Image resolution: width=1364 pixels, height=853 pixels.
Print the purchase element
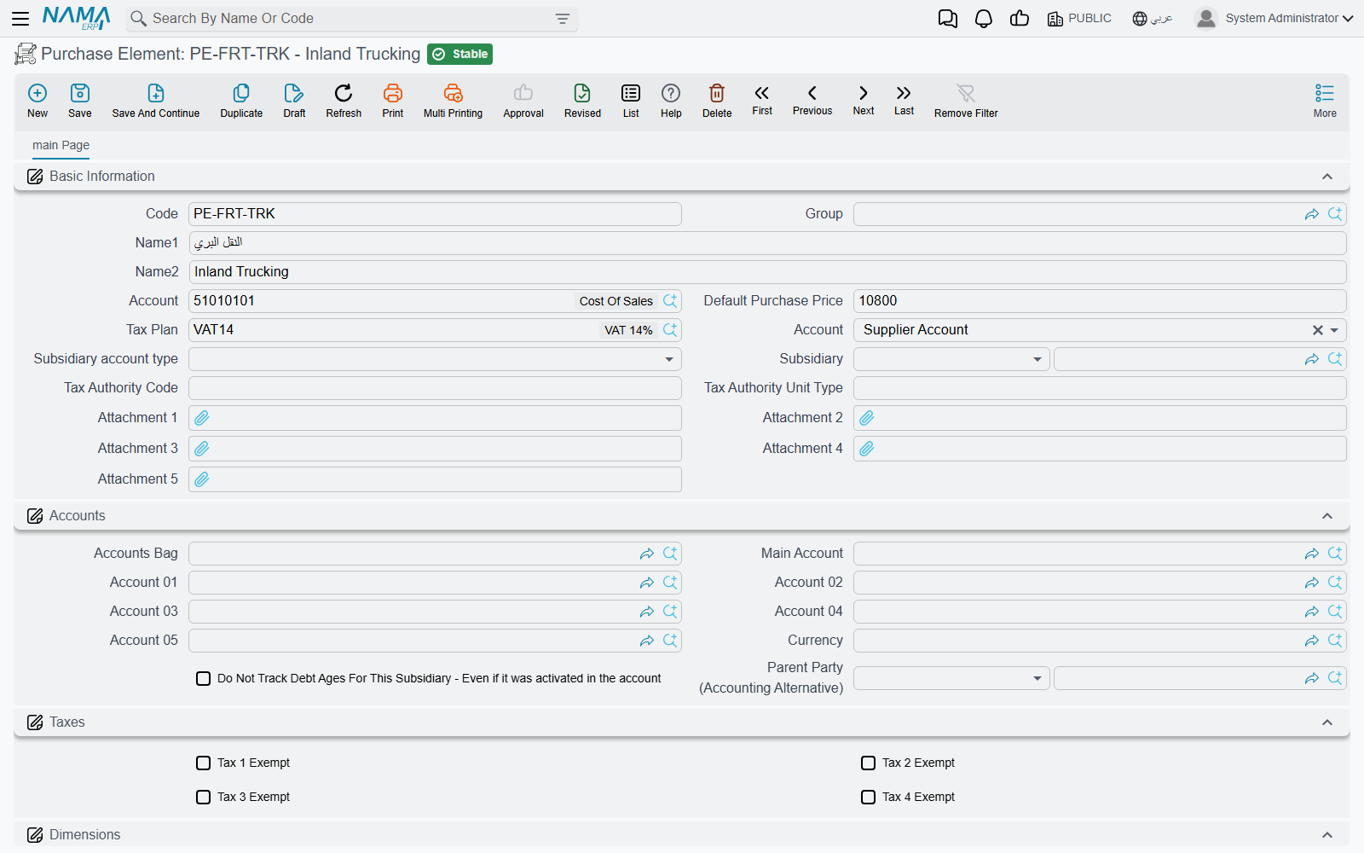393,101
